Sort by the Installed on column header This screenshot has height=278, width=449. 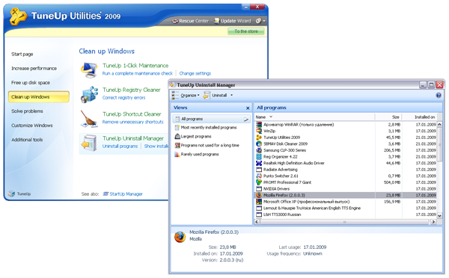419,117
